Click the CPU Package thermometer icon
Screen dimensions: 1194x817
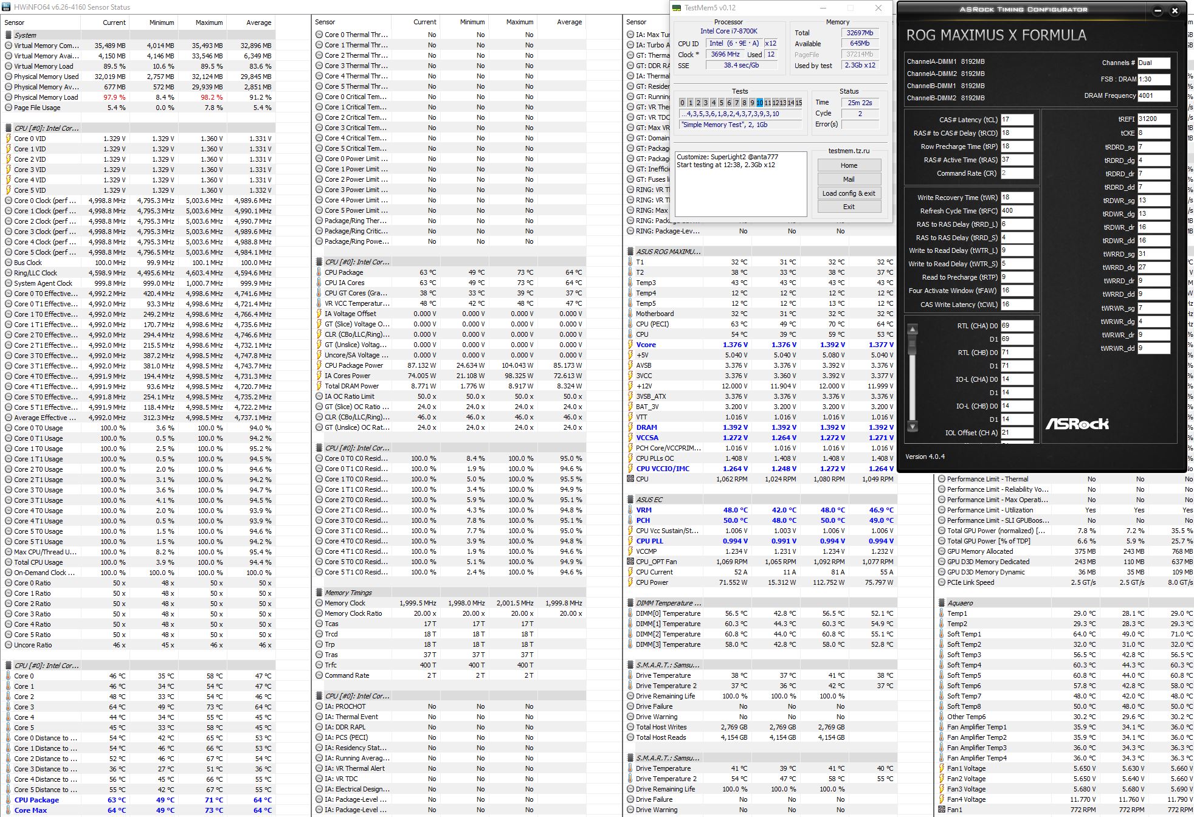pos(319,272)
